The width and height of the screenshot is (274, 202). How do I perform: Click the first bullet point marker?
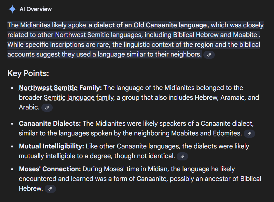(x=12, y=88)
